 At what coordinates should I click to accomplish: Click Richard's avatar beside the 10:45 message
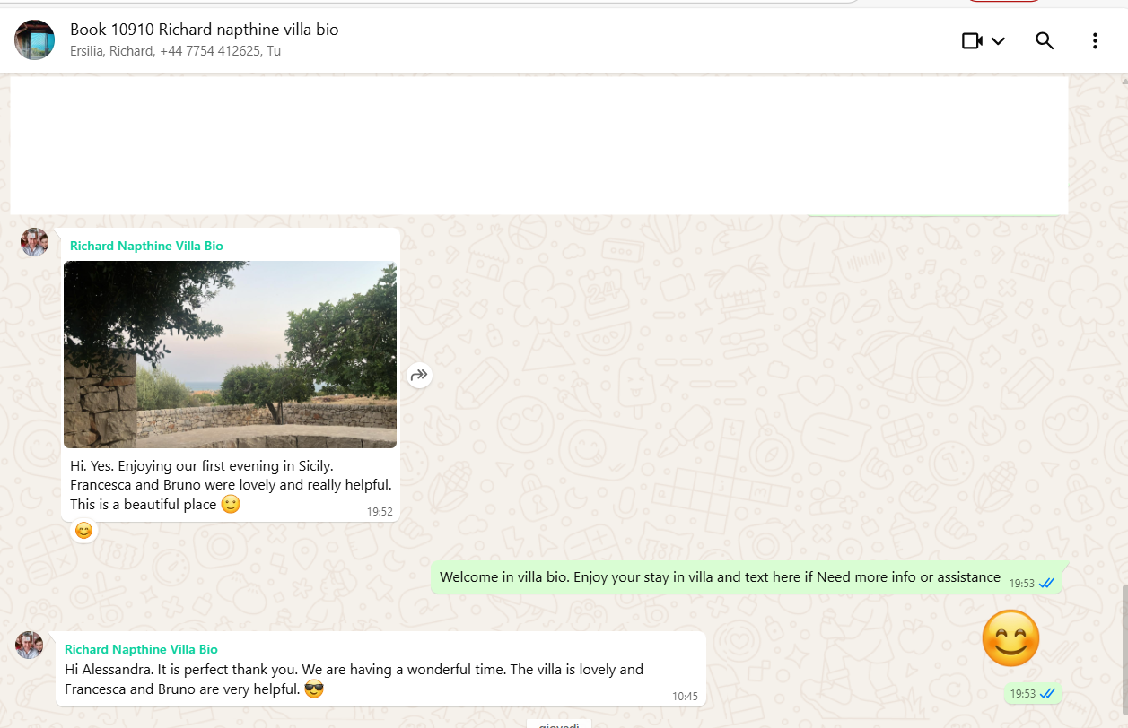[29, 646]
